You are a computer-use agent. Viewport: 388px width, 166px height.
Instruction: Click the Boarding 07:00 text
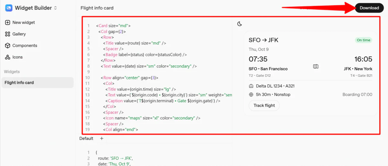click(357, 95)
